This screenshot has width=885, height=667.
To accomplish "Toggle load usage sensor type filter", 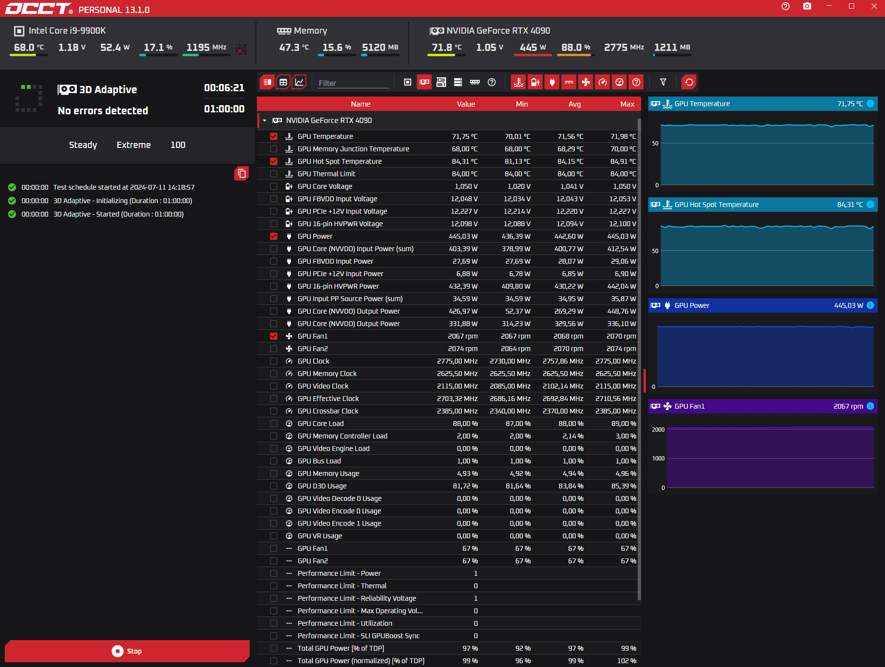I will (619, 82).
